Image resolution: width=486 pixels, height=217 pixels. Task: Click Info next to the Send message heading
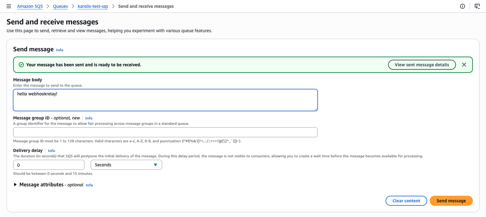pos(59,50)
